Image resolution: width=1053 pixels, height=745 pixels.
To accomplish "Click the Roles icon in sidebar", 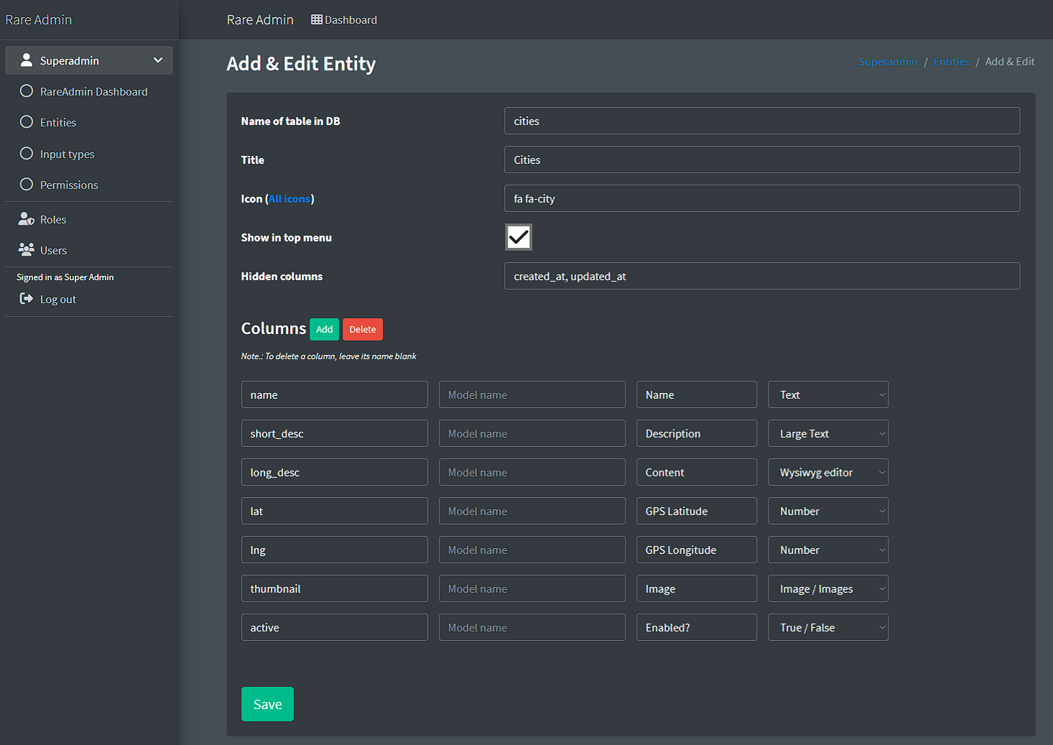I will pyautogui.click(x=27, y=219).
